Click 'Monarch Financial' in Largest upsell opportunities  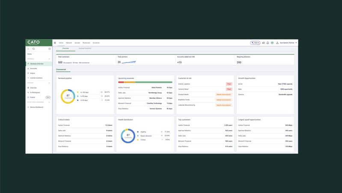pyautogui.click(x=245, y=141)
